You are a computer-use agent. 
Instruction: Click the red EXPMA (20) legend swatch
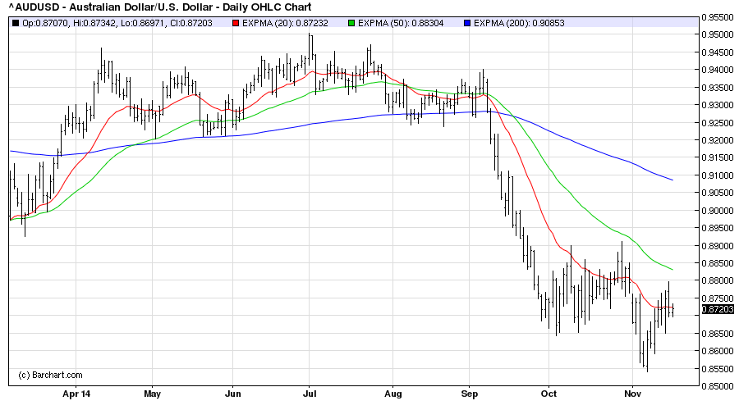click(x=235, y=22)
